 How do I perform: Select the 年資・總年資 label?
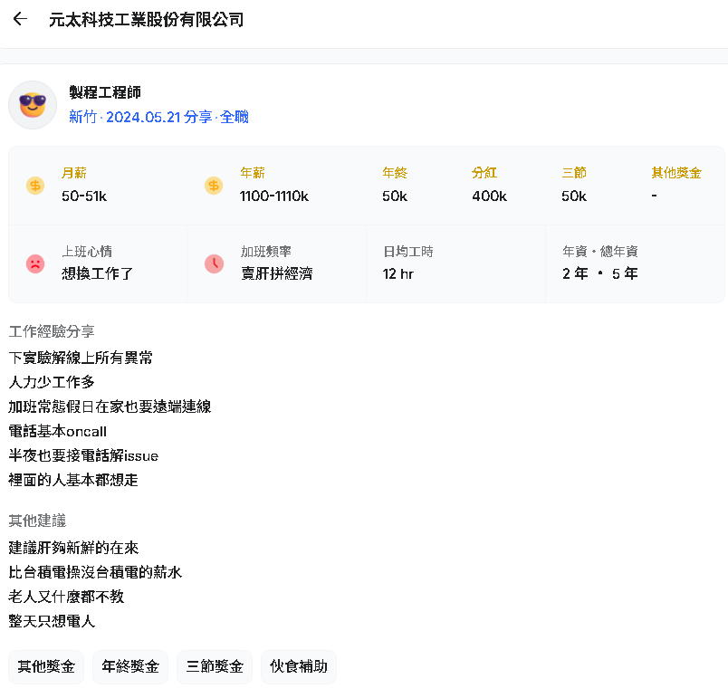[x=599, y=252]
